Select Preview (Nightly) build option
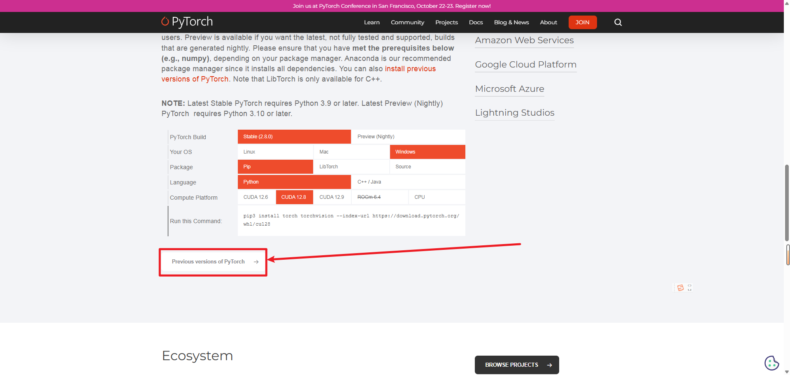This screenshot has height=375, width=790. [408, 137]
